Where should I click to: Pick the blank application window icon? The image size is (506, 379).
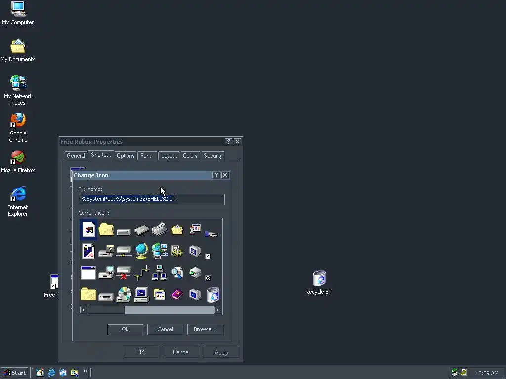(x=88, y=273)
